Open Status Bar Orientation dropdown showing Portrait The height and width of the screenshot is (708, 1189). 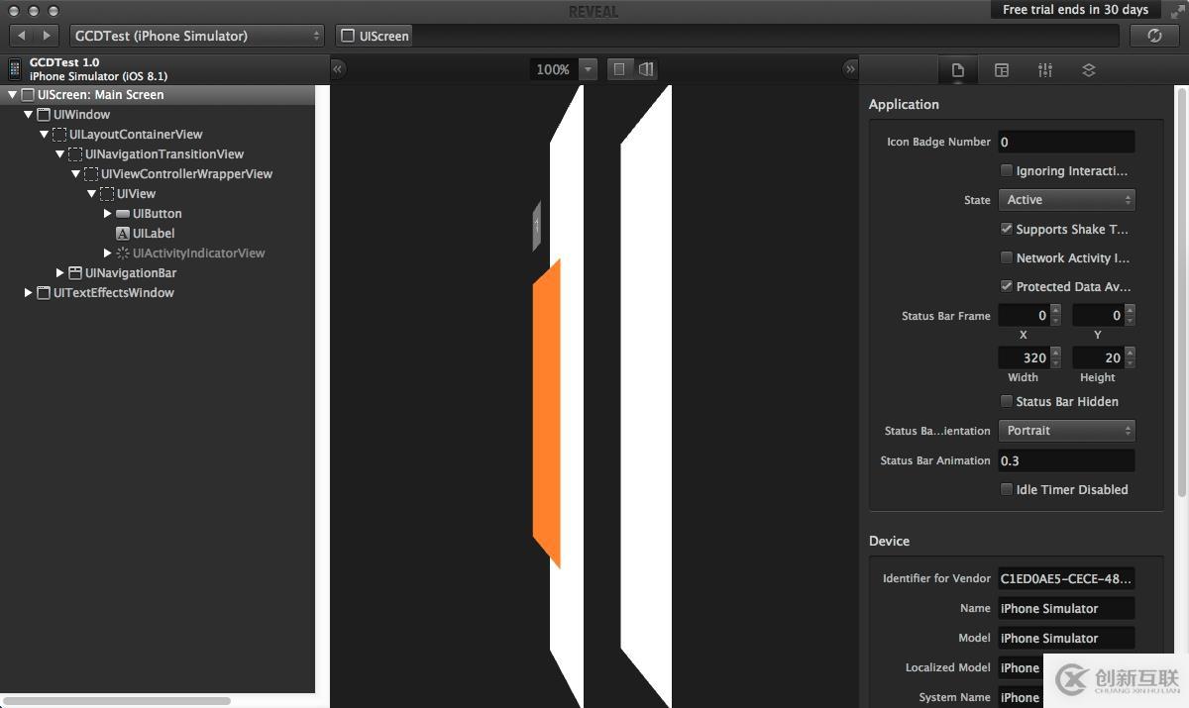[1066, 431]
